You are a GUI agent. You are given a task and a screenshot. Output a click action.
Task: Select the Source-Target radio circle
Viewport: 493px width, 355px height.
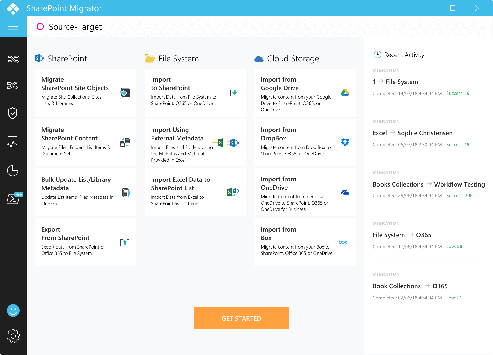40,26
